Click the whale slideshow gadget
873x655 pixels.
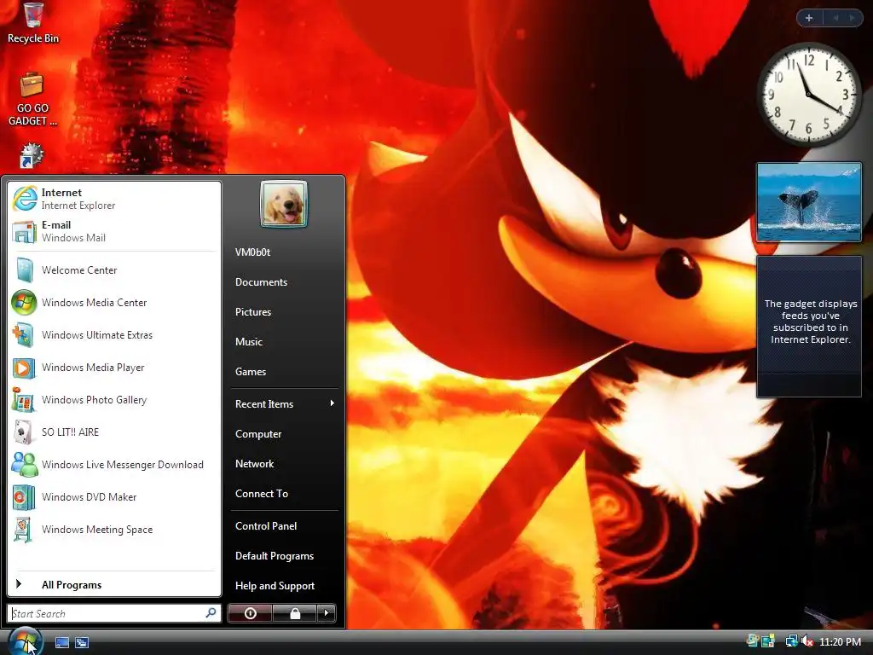[x=809, y=202]
